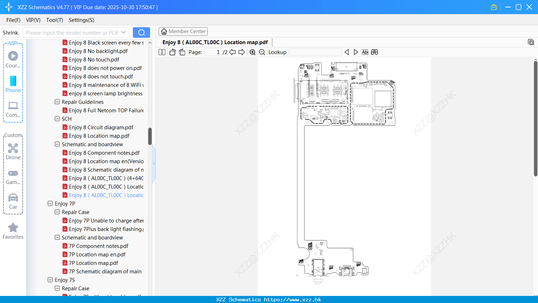Viewport: 538px width, 303px height.
Task: Collapse Enjoy 8 Schematic and boardview node
Action: point(57,144)
